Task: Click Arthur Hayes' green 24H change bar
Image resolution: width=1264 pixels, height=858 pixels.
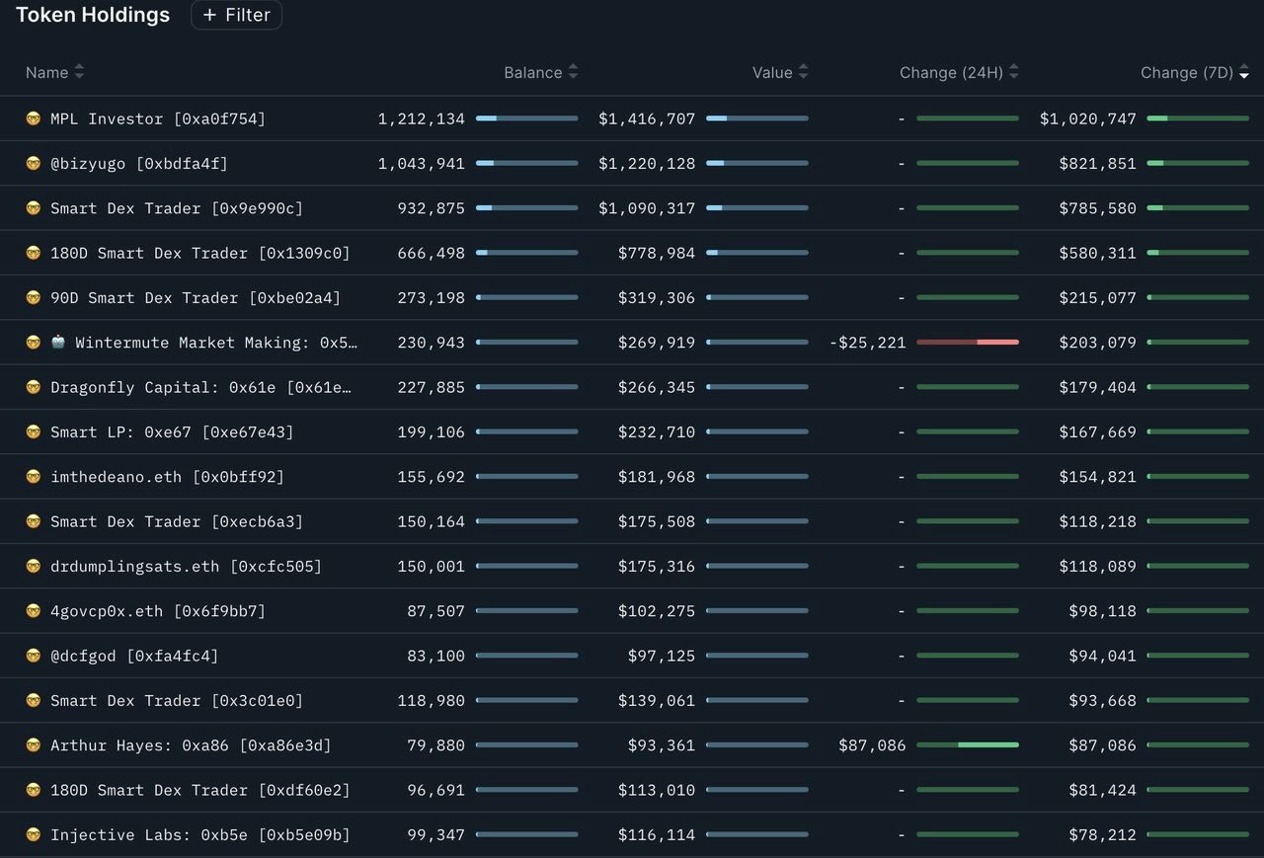Action: tap(968, 745)
